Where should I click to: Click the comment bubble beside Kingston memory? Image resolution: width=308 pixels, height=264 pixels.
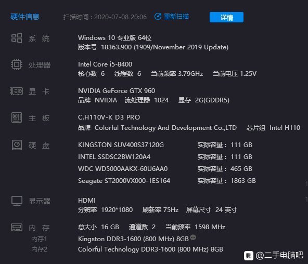(193, 237)
